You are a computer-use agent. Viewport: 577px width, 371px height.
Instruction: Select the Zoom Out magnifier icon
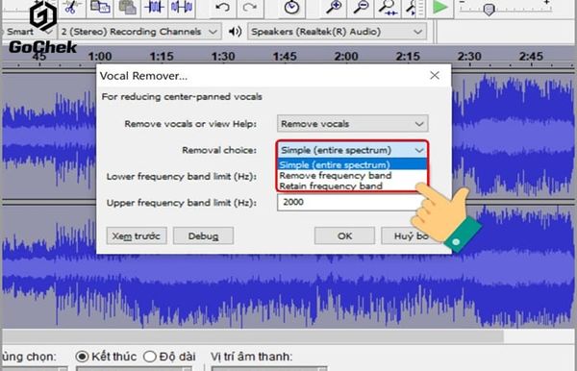361,8
